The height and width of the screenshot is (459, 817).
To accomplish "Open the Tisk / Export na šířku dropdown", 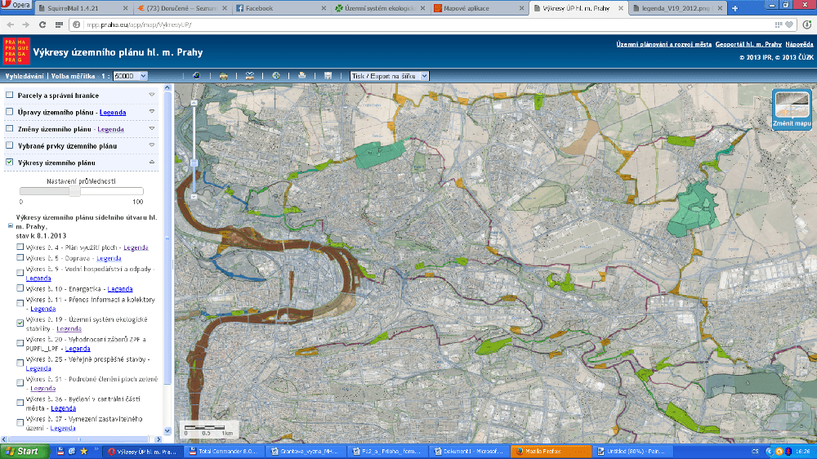I will coord(388,76).
